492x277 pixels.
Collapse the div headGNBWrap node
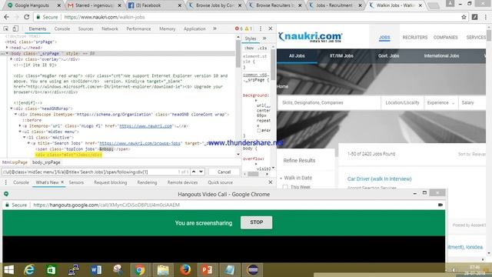12,108
